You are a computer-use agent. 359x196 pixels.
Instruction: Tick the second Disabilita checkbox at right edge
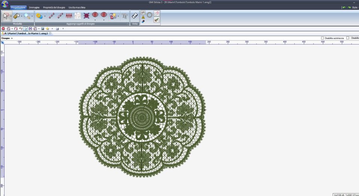tap(347, 38)
